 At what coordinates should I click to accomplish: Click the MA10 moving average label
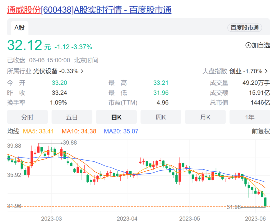[79, 131]
